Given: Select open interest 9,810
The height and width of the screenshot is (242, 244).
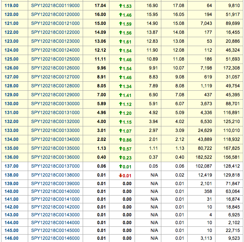Looking at the screenshot, I should coord(234,6).
